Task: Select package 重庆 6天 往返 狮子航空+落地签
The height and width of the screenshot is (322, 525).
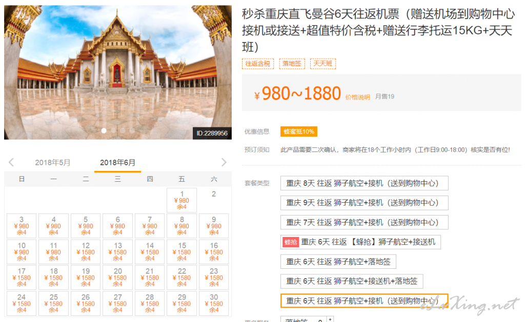Action: coord(338,262)
